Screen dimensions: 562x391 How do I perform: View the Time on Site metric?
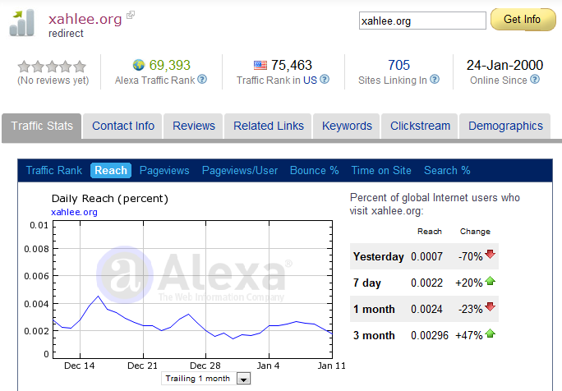[x=381, y=170]
